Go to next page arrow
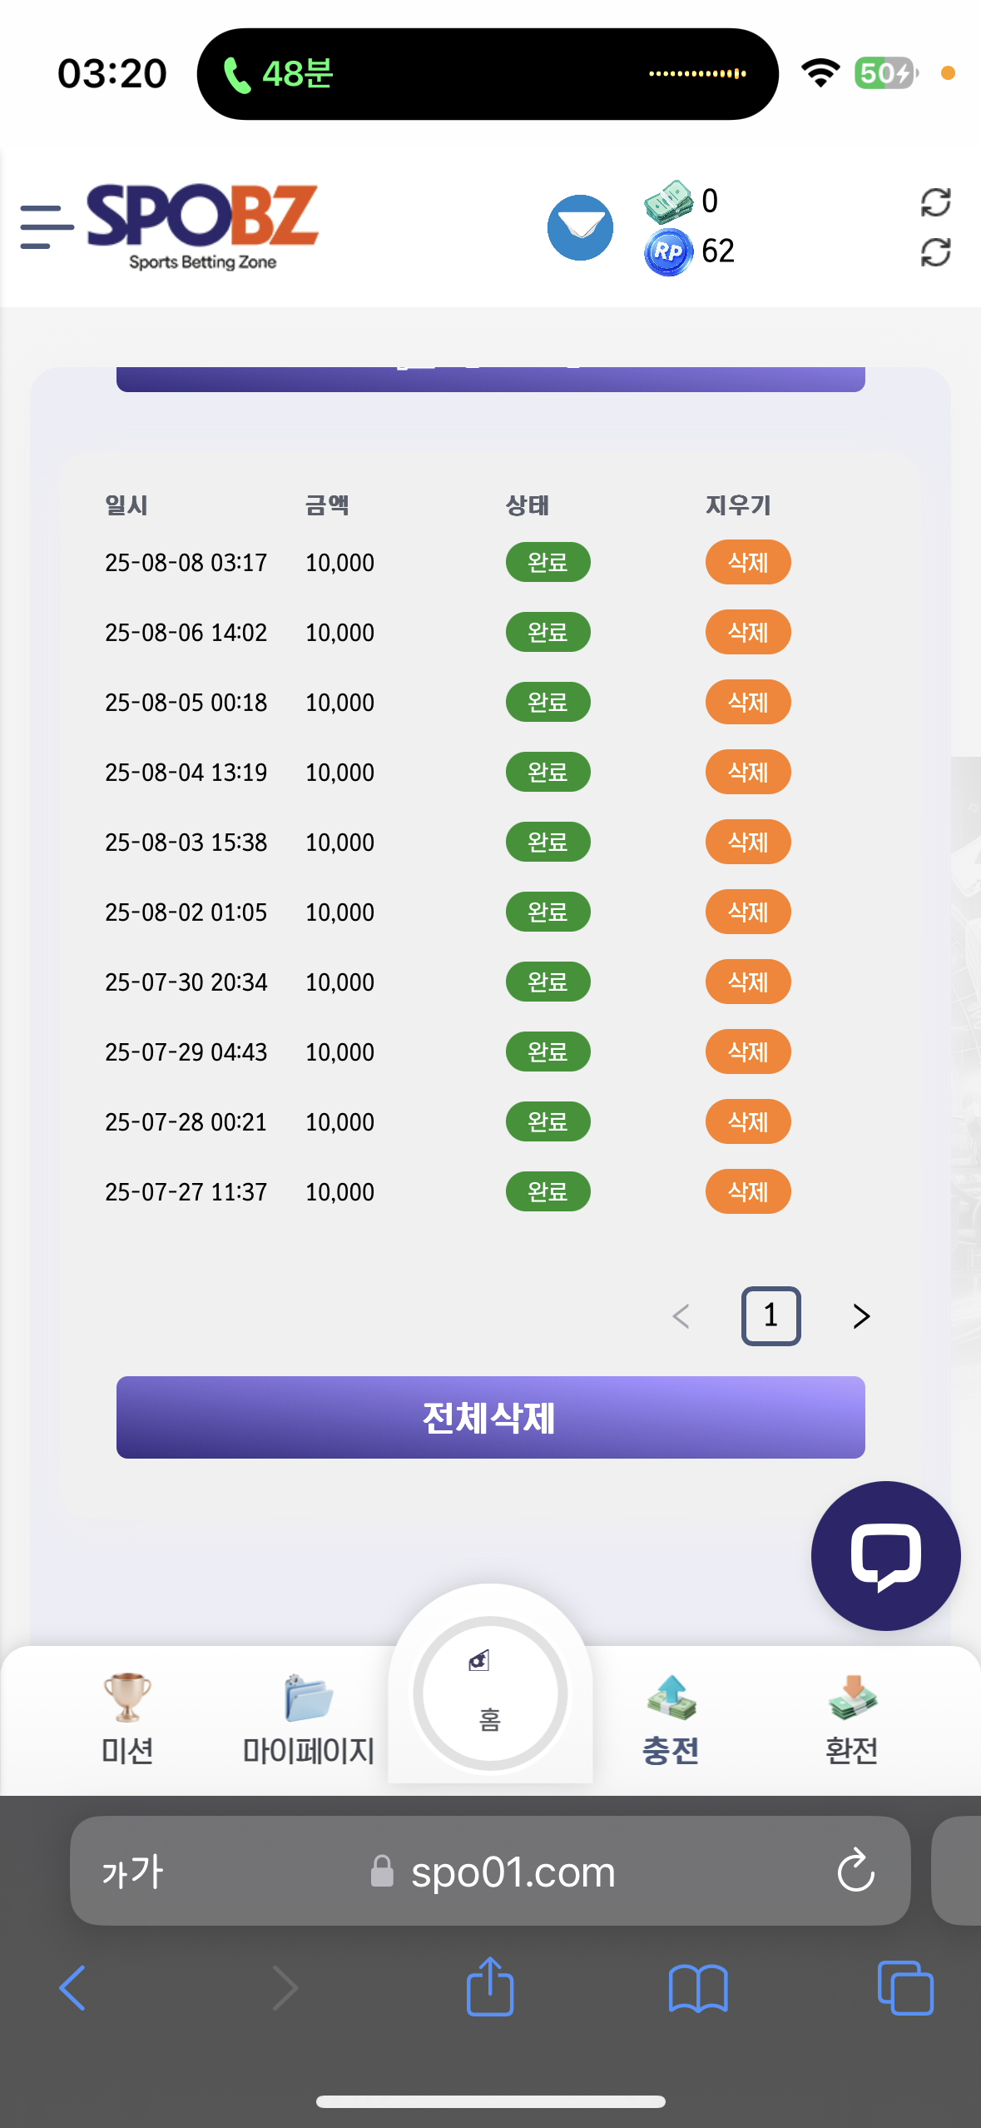Screen dimensions: 981x2128 (861, 1316)
